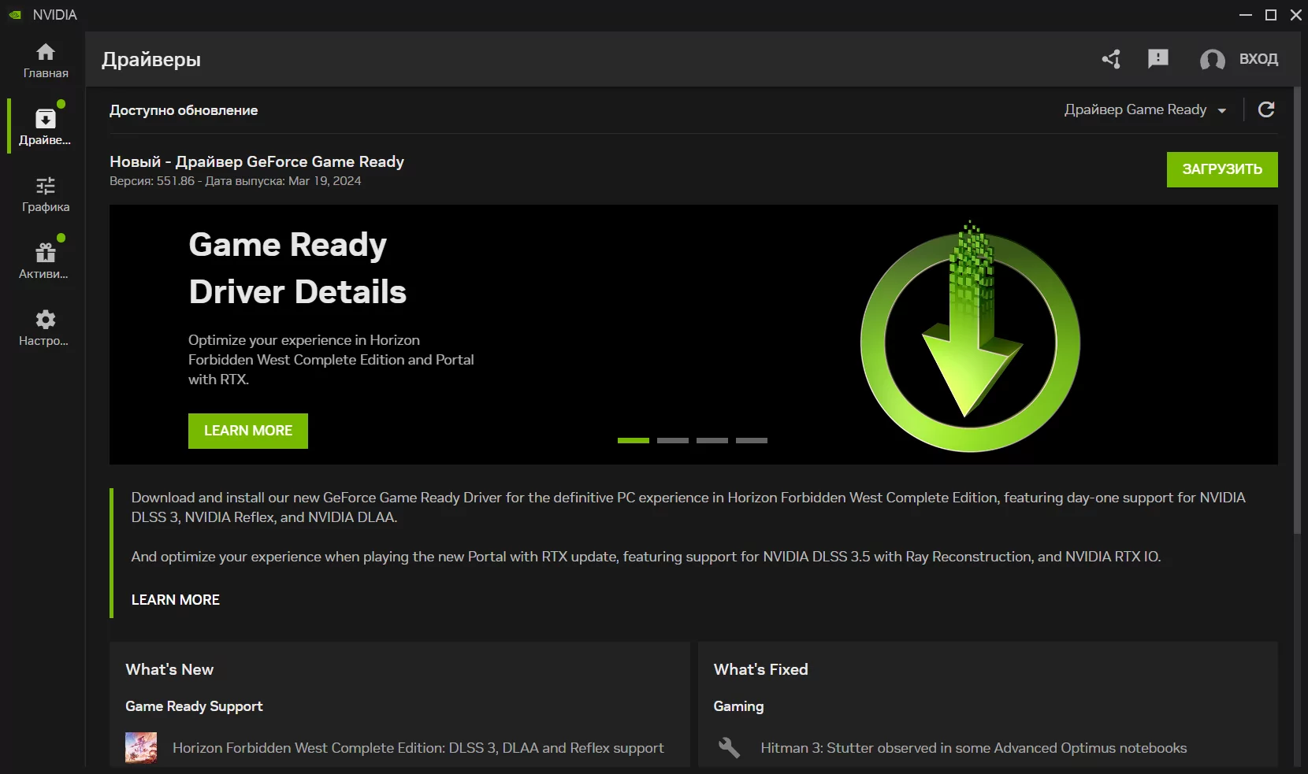This screenshot has height=774, width=1308.
Task: Click LEARN MORE button in banner
Action: pyautogui.click(x=248, y=431)
